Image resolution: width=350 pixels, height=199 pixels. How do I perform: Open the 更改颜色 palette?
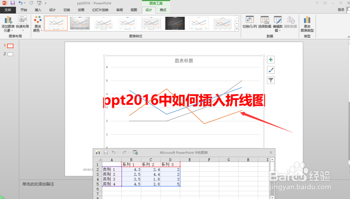point(38,24)
